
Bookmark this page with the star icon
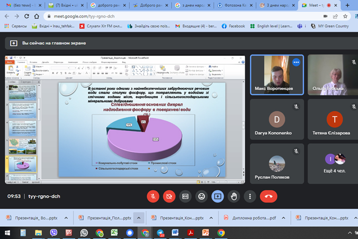tap(345, 16)
